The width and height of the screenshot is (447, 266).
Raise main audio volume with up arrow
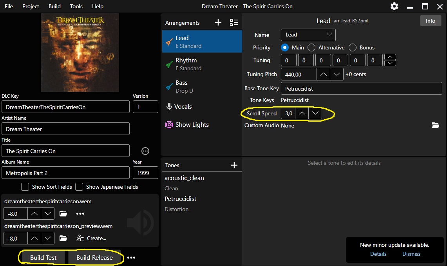(x=34, y=213)
